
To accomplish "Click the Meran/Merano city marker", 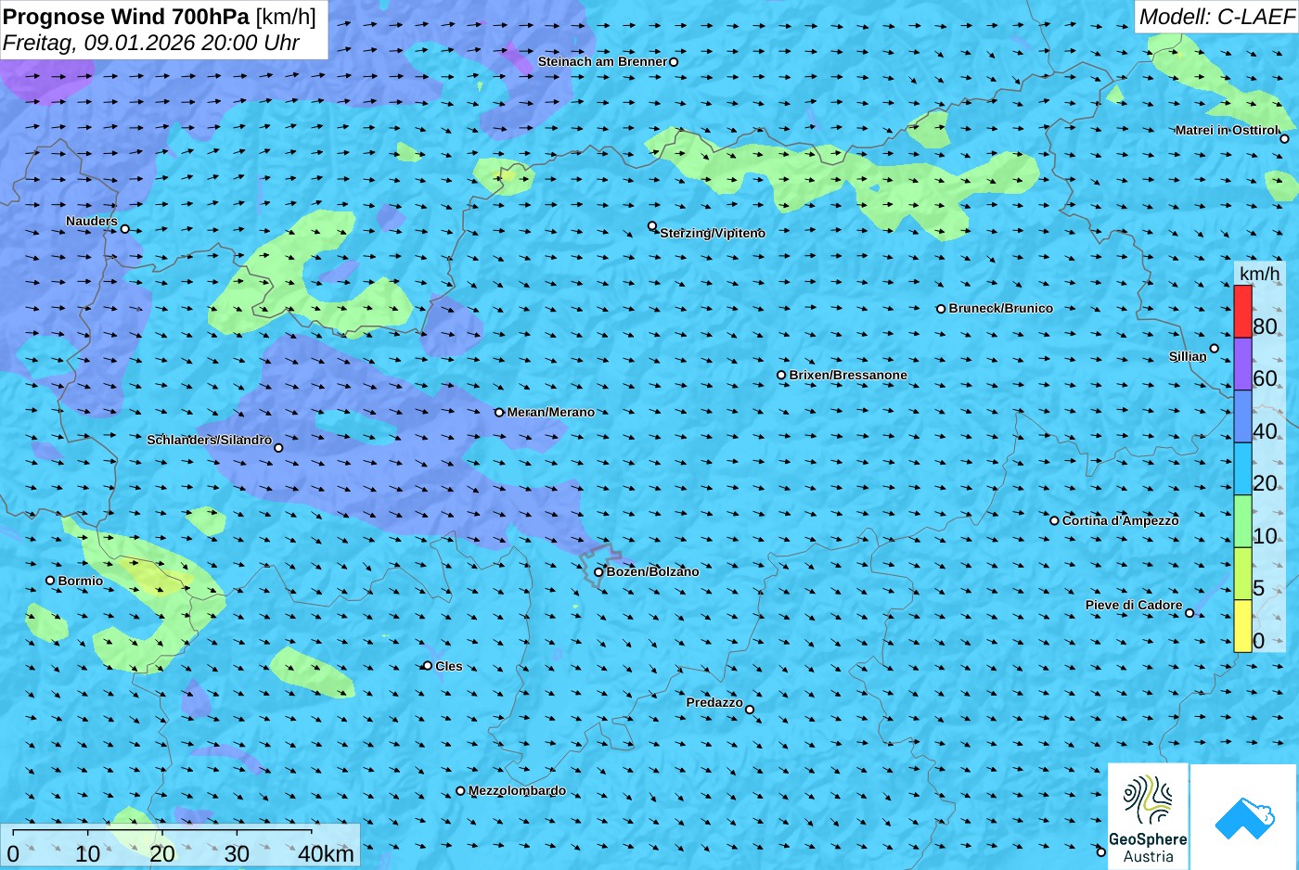I will point(499,413).
